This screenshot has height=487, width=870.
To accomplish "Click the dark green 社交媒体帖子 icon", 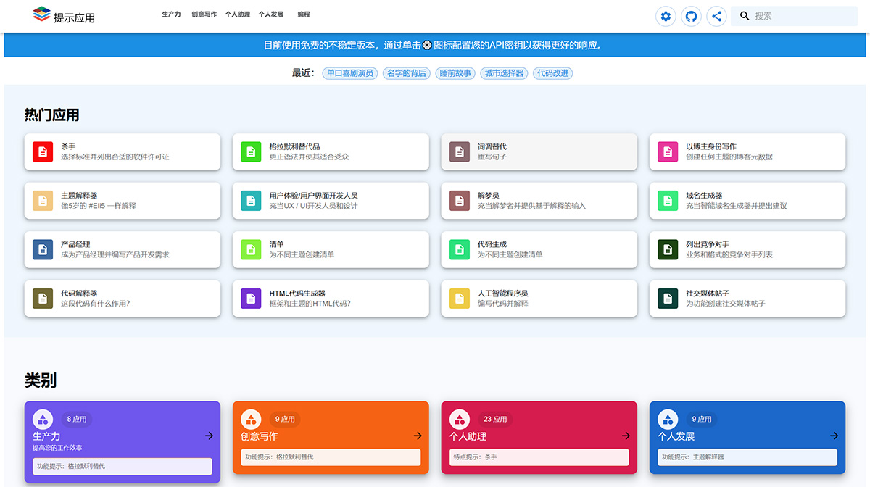I will click(667, 299).
